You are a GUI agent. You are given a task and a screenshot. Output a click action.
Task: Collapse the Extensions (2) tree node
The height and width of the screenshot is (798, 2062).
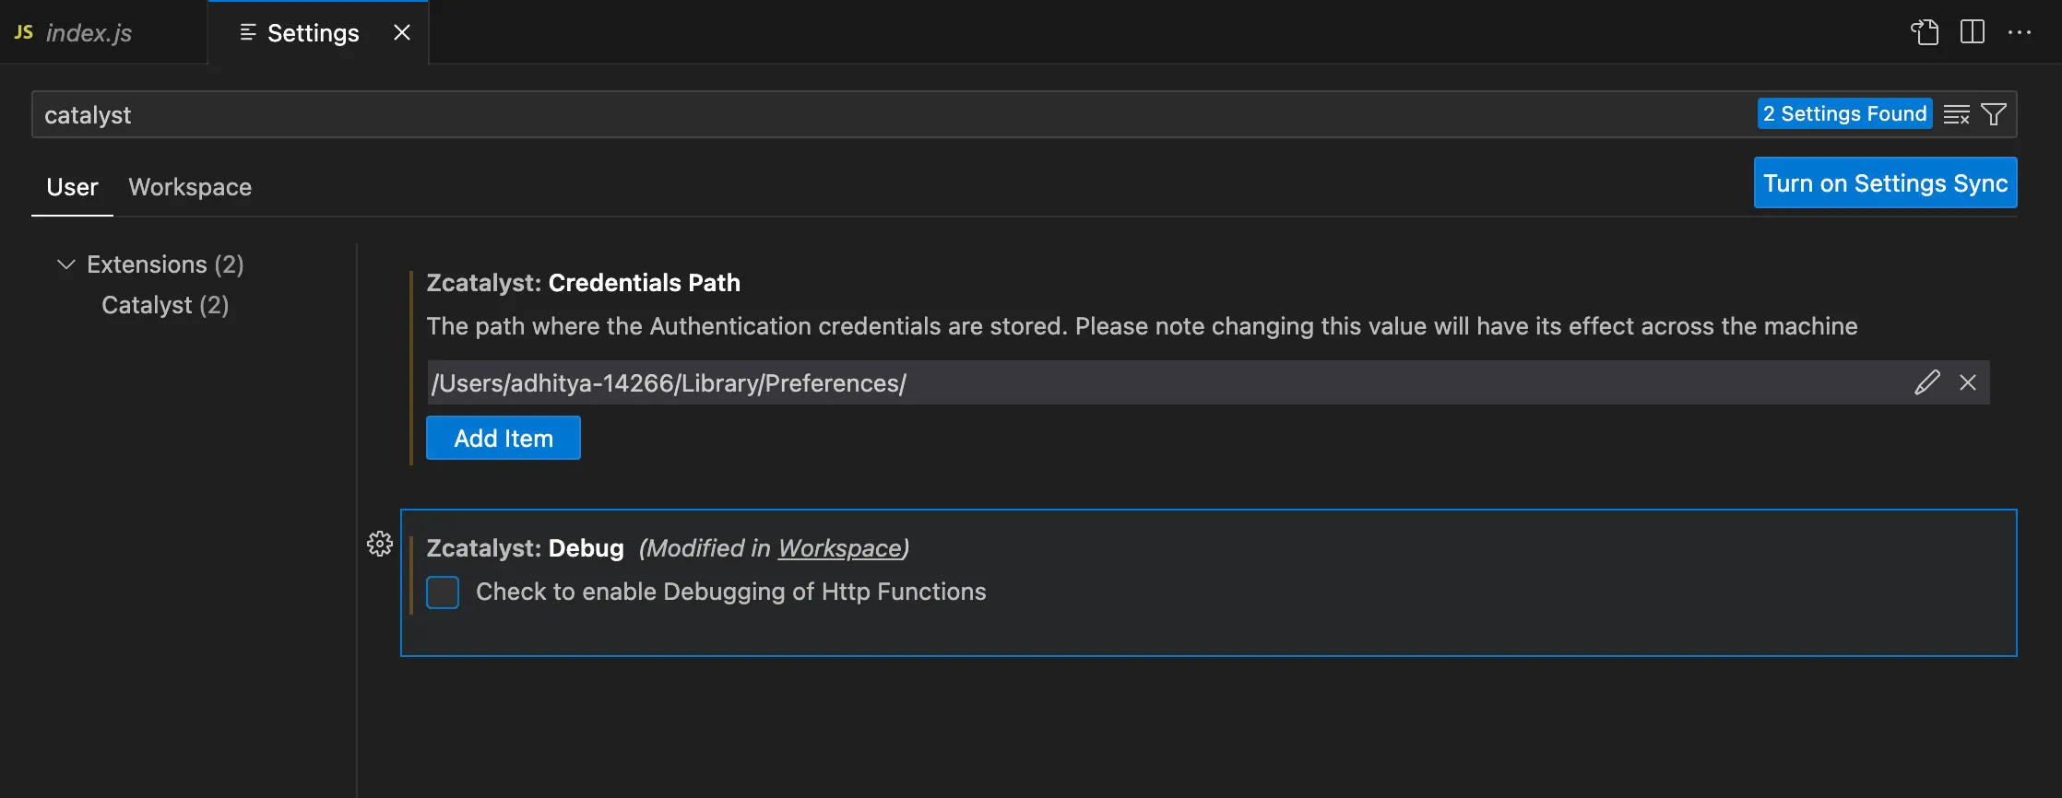[66, 264]
